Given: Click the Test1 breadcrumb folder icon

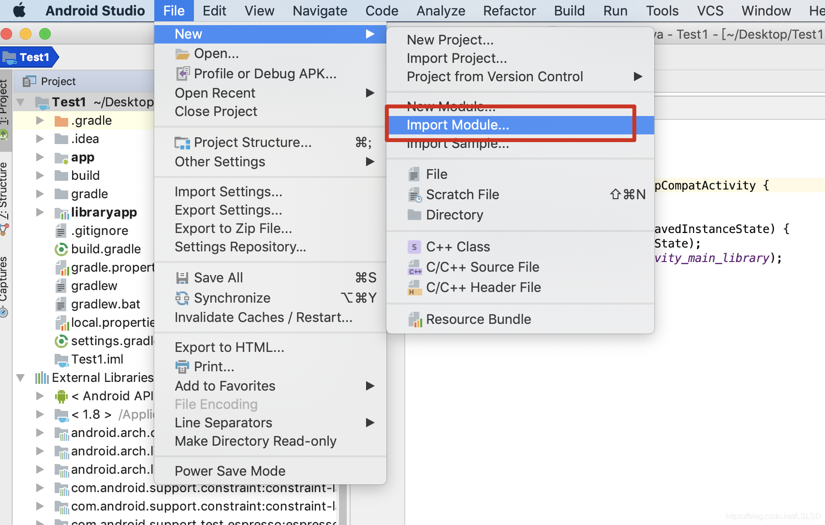Looking at the screenshot, I should click(9, 58).
